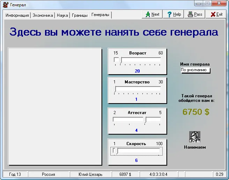Click the Россия status bar entry
The width and height of the screenshot is (229, 180).
pos(48,174)
